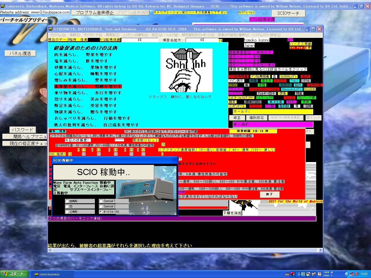Click the 修正 button under ホールド
This screenshot has height=278, width=371.
click(237, 118)
